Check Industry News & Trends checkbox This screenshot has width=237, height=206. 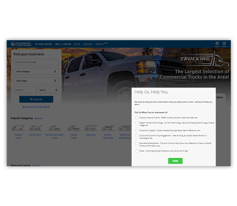(x=137, y=118)
